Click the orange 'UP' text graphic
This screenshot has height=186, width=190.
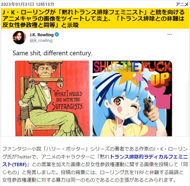[160, 79]
